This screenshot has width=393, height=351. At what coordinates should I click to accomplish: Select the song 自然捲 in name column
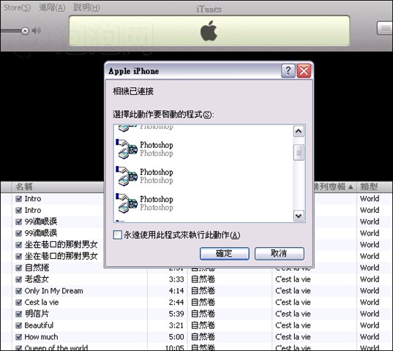[x=37, y=268]
